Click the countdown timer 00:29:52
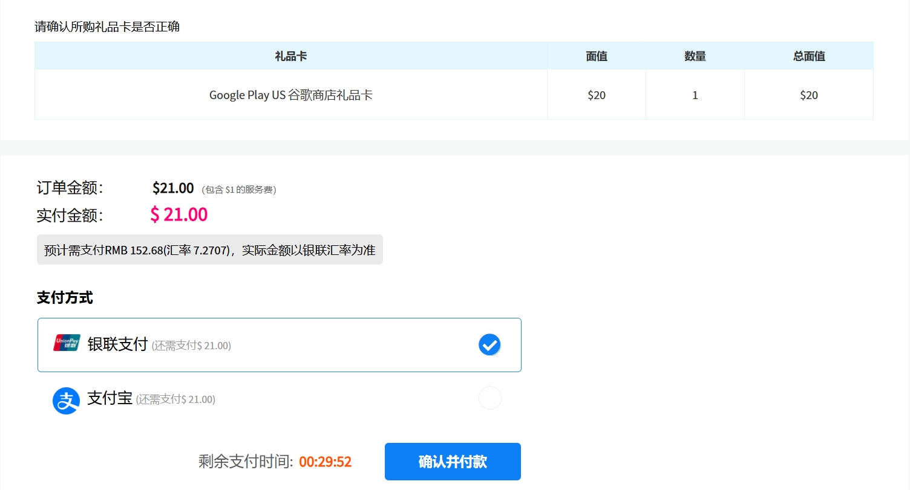The width and height of the screenshot is (910, 490). [326, 462]
